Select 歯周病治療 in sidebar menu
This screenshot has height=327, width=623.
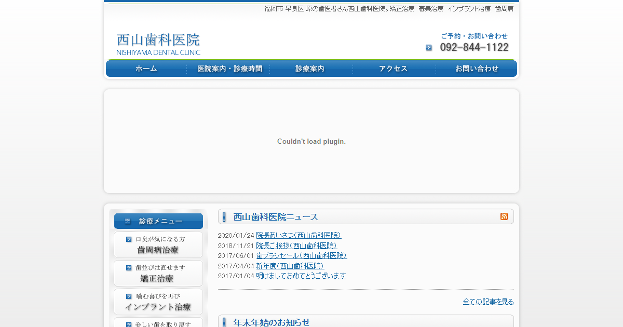[158, 245]
